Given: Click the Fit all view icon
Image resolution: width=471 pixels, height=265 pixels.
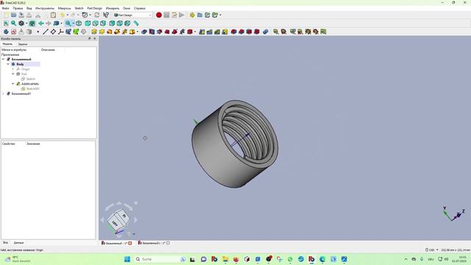Looking at the screenshot, I should [x=6, y=23].
